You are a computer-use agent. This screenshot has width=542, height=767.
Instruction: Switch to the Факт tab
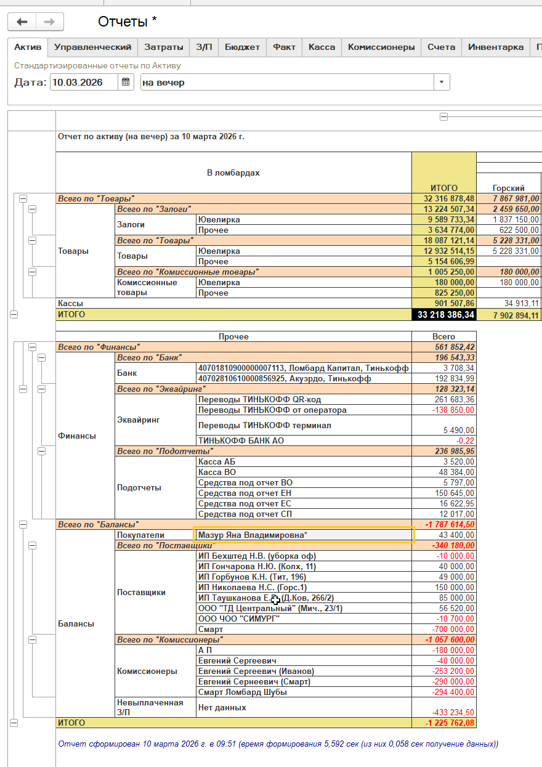tap(284, 47)
